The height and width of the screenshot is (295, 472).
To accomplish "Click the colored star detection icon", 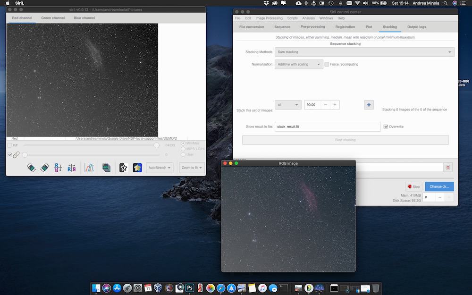I will [x=137, y=168].
